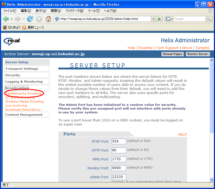Click the MMS Port input field
This screenshot has width=215, height=189.
point(119,159)
